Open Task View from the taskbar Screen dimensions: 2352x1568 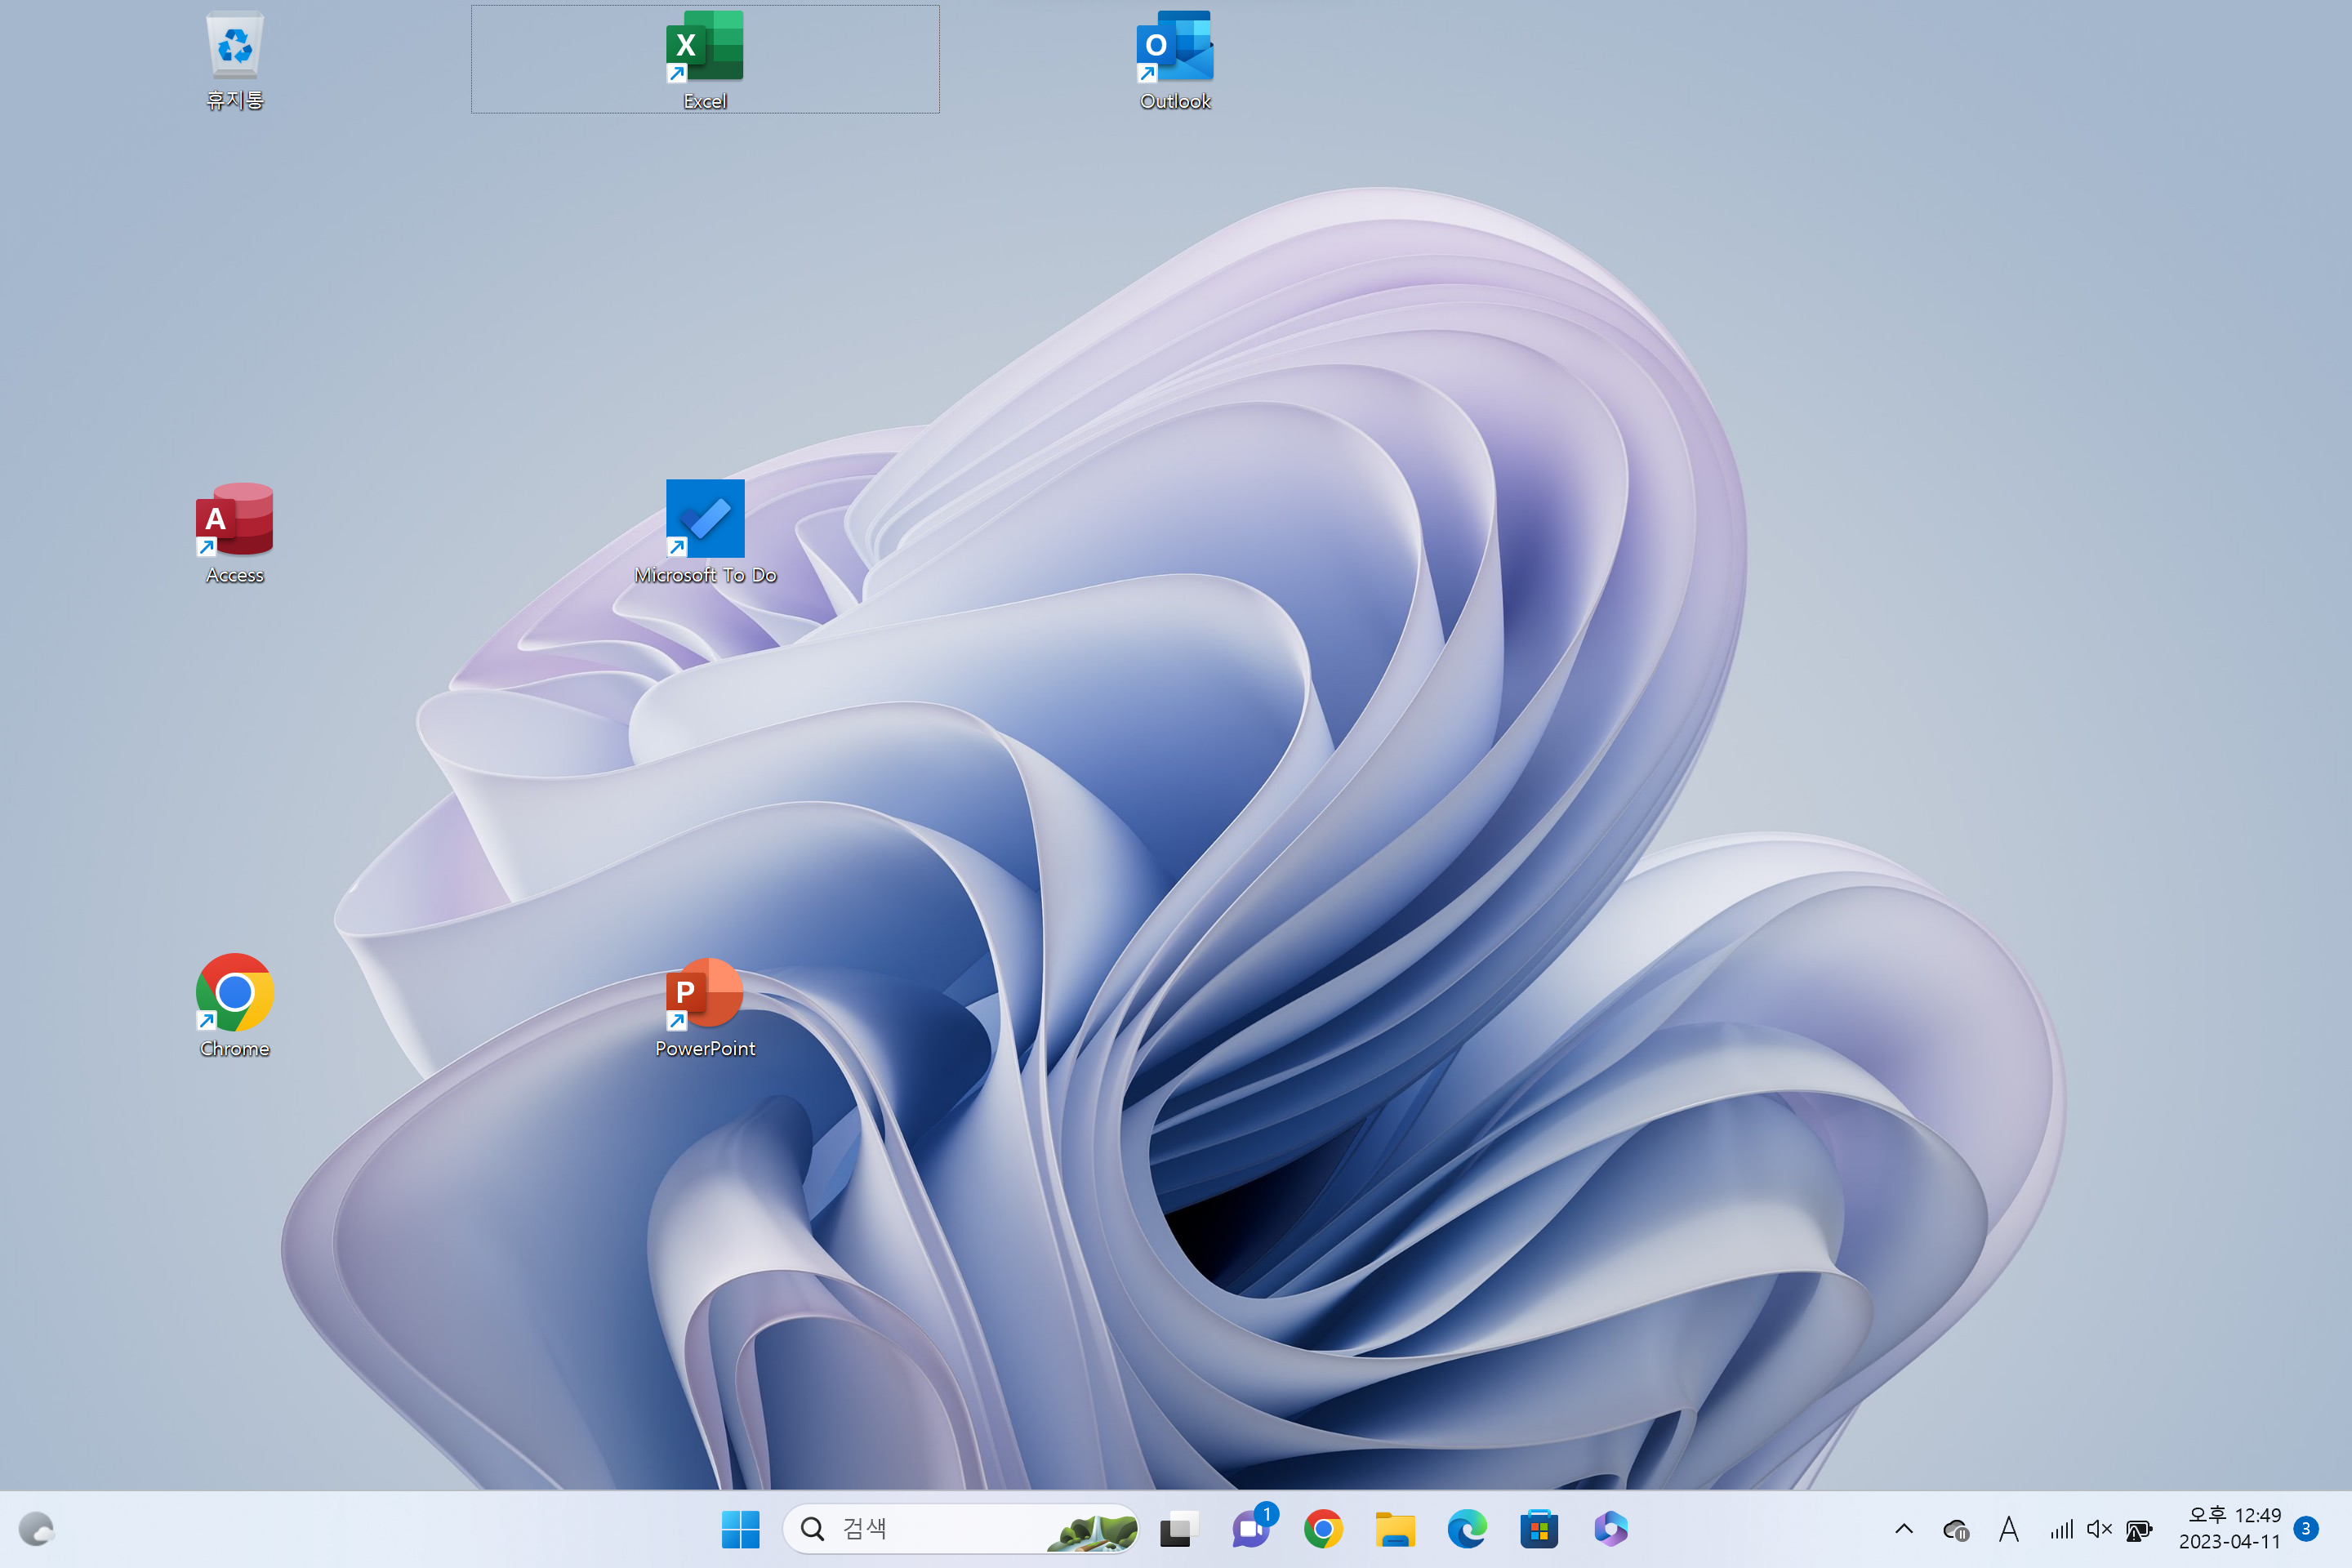(x=1179, y=1529)
